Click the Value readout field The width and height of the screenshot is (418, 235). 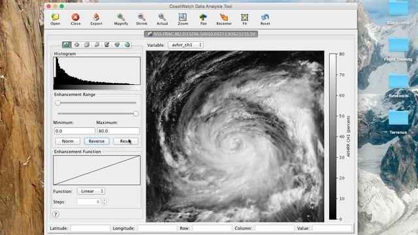332,228
